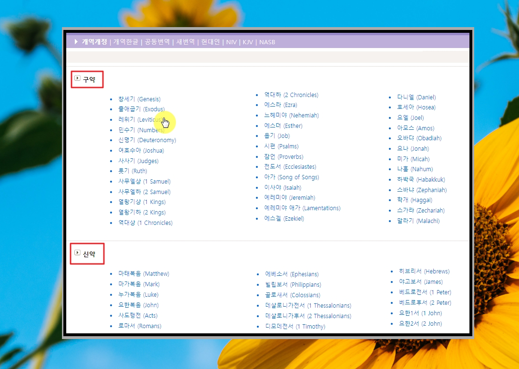Open 말라기 (Malachi)
Viewport: 519px width, 369px height.
click(418, 221)
